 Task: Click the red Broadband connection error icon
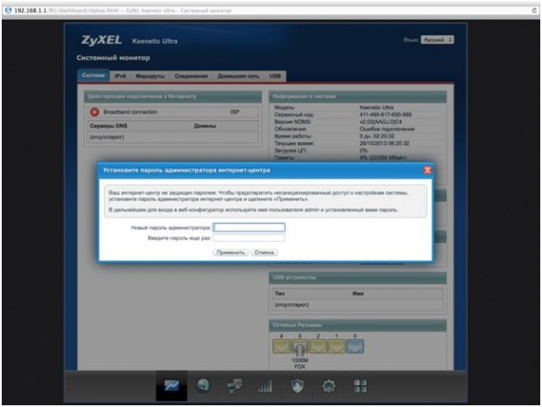click(94, 112)
